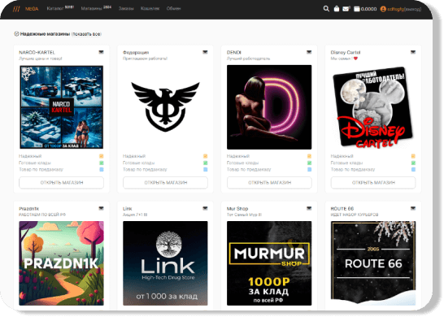Open the messages envelope icon in the header
Viewport: 444px width, 317px height.
tap(346, 9)
